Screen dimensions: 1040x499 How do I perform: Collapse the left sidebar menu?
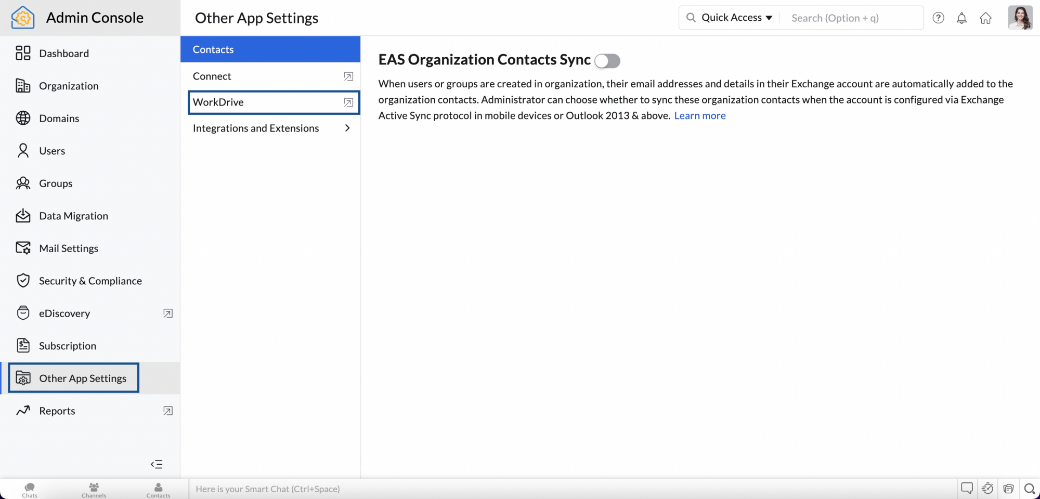click(x=157, y=464)
